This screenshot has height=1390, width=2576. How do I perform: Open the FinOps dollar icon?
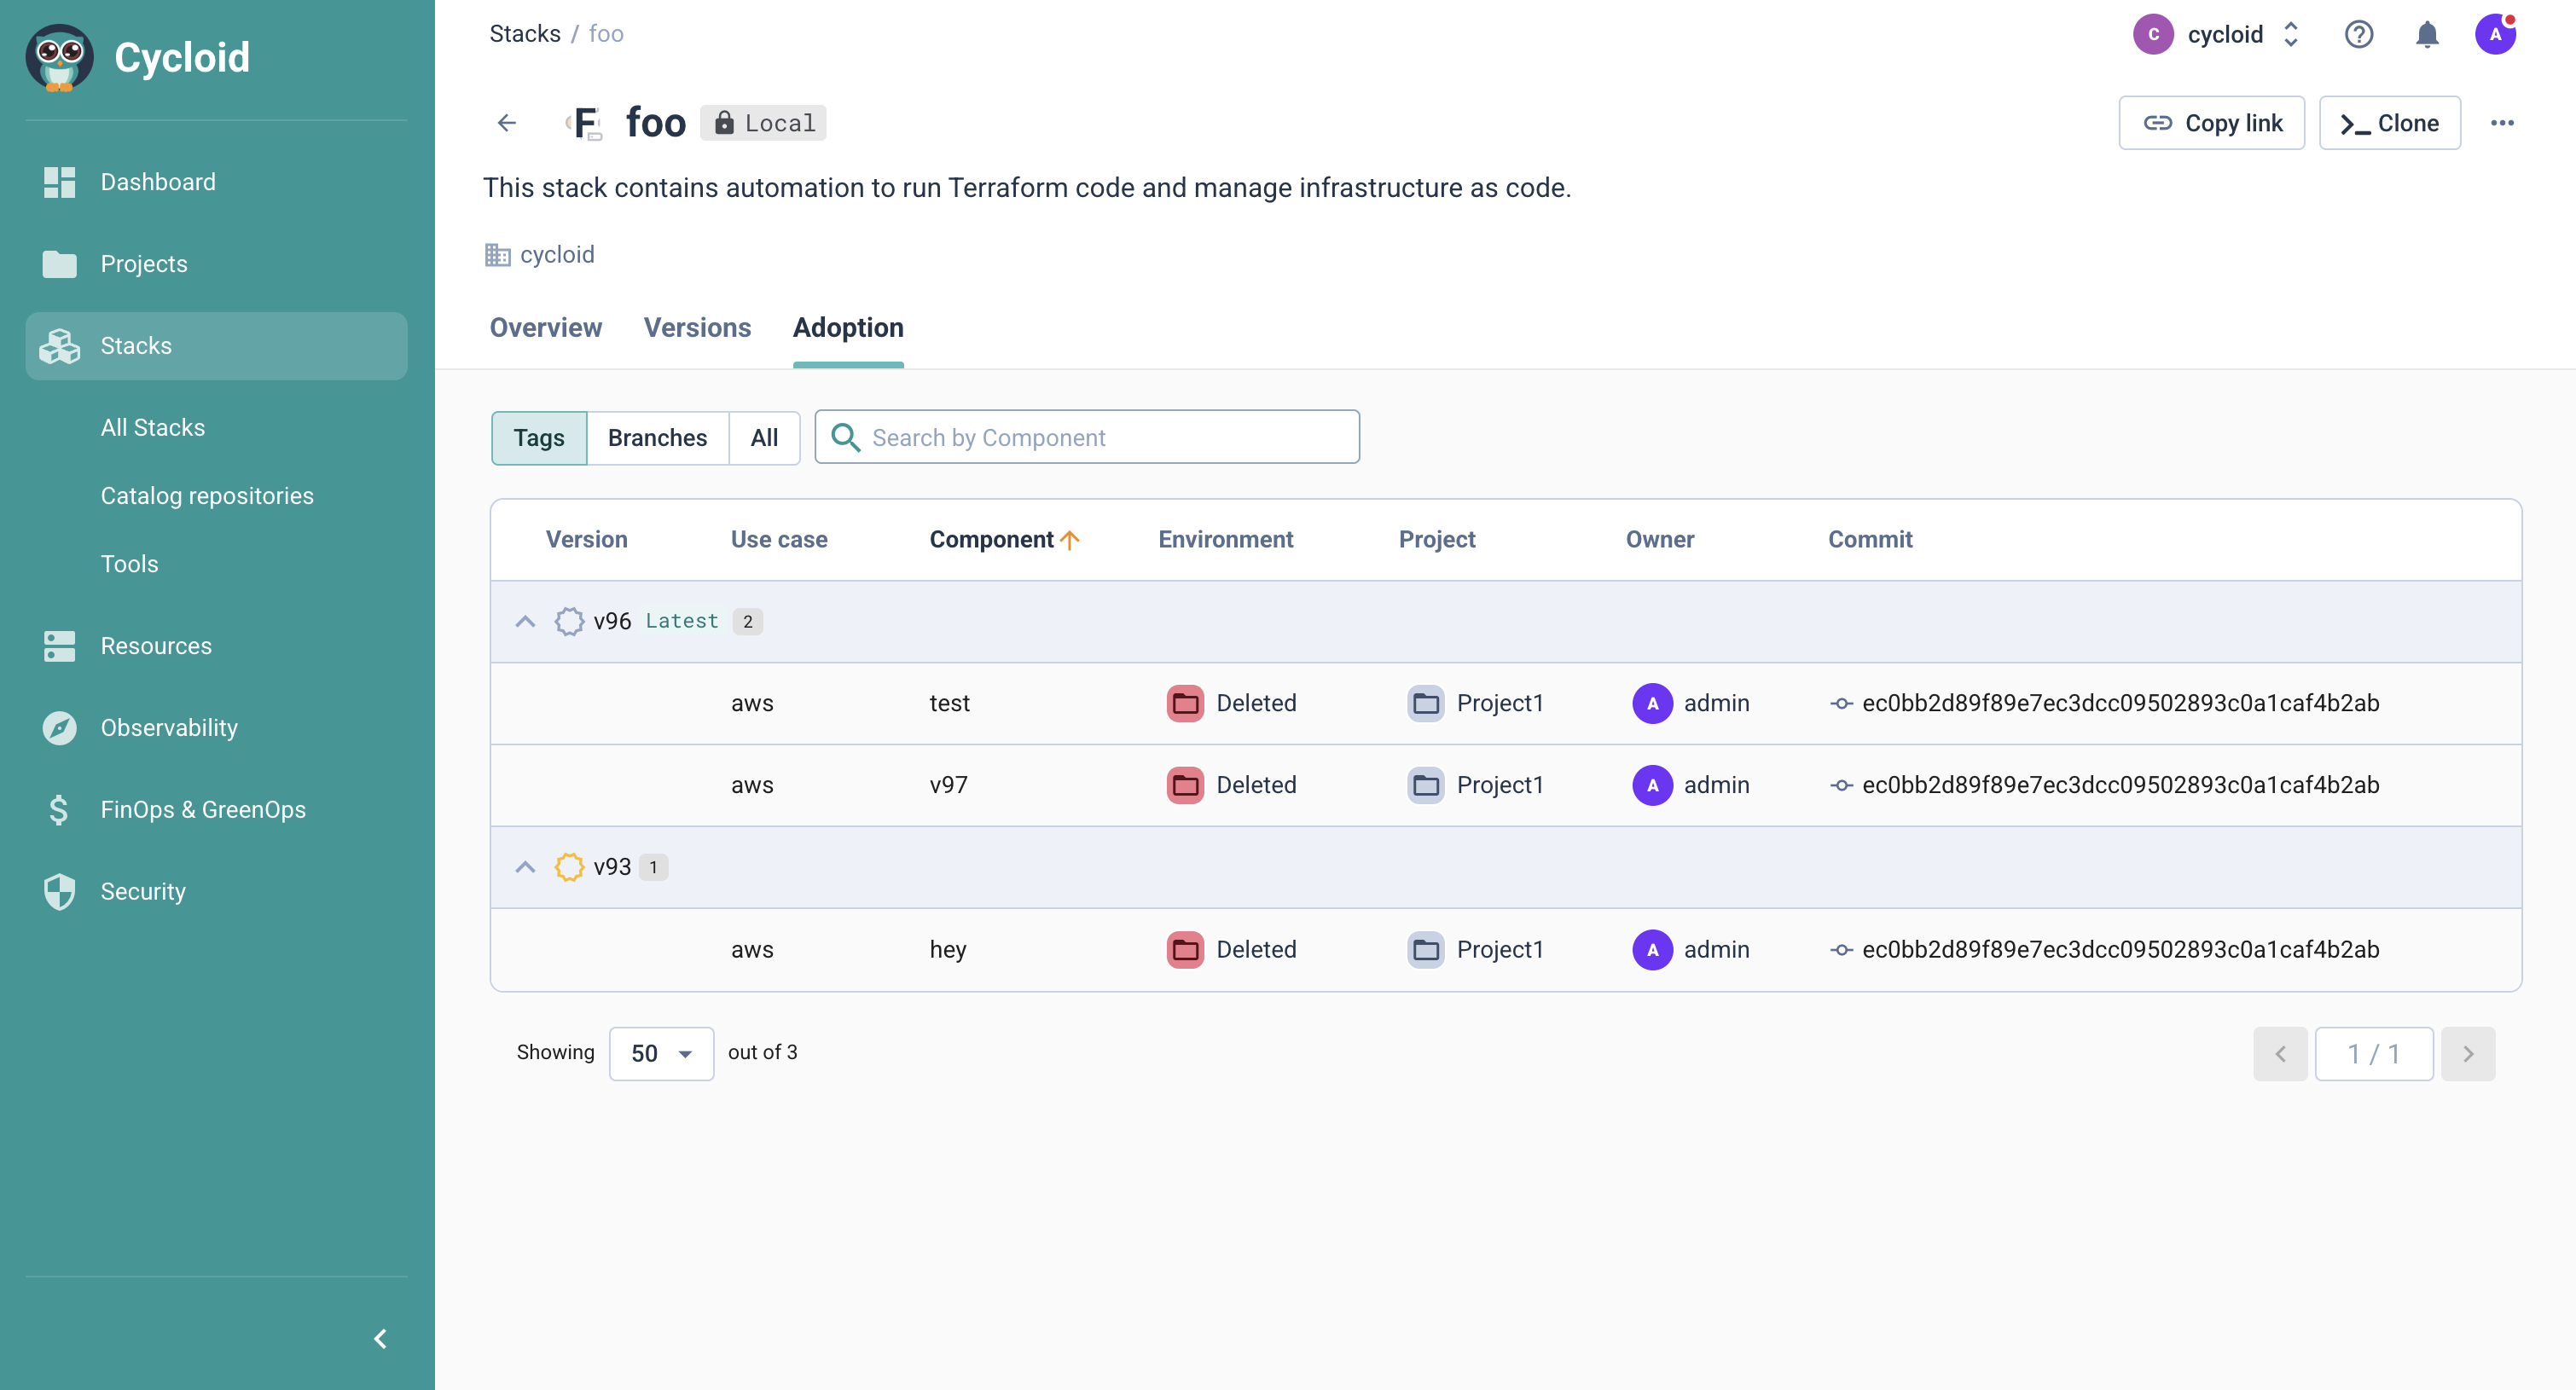tap(59, 810)
